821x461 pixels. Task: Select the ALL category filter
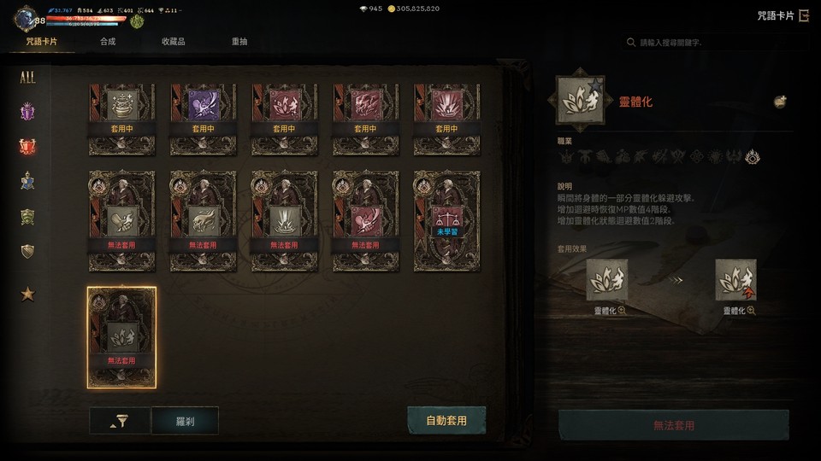(x=27, y=78)
